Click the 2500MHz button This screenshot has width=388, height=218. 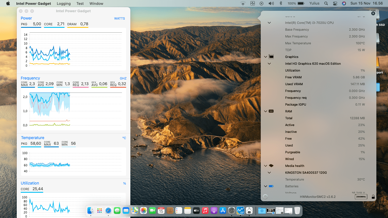point(361,197)
